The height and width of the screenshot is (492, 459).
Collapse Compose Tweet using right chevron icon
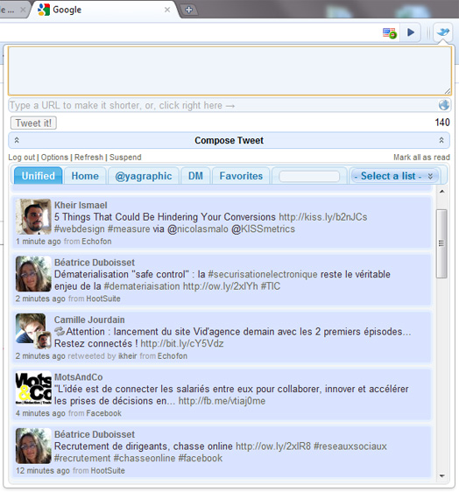(x=441, y=140)
